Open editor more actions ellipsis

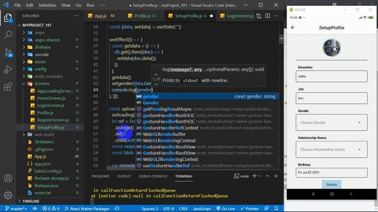point(276,16)
